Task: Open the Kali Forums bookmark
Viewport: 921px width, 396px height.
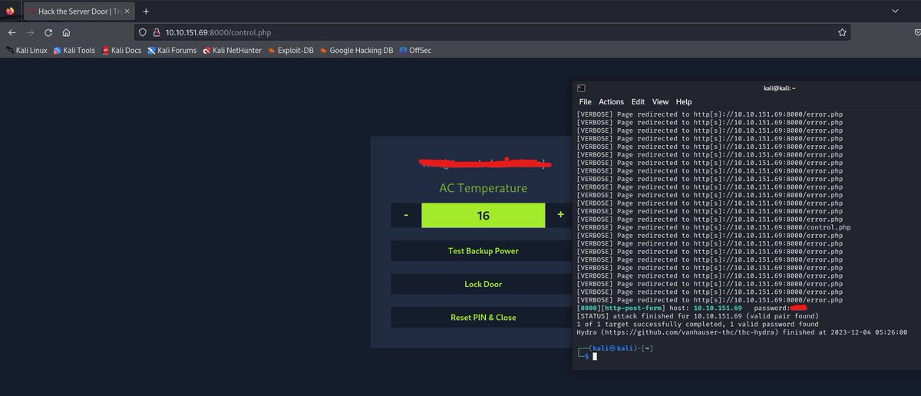Action: click(x=172, y=51)
